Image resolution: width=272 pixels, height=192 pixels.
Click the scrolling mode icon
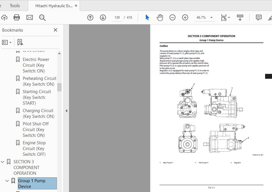(240, 18)
